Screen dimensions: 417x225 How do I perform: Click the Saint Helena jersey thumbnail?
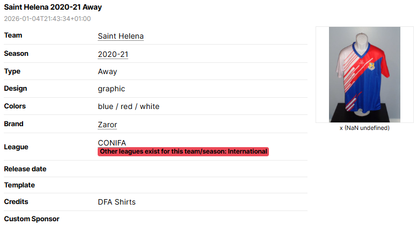point(364,75)
